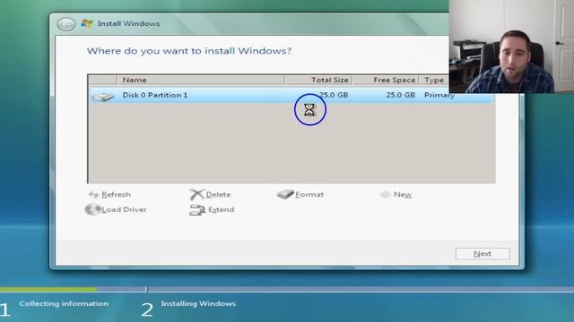Viewport: 574px width, 322px height.
Task: Click the Primary type cell
Action: (x=439, y=96)
